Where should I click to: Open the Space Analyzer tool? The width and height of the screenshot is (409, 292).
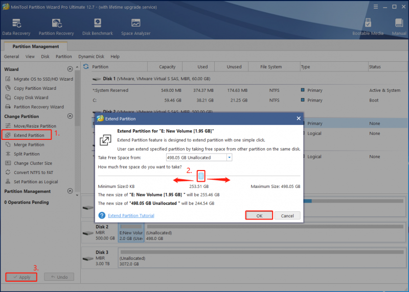click(x=135, y=27)
